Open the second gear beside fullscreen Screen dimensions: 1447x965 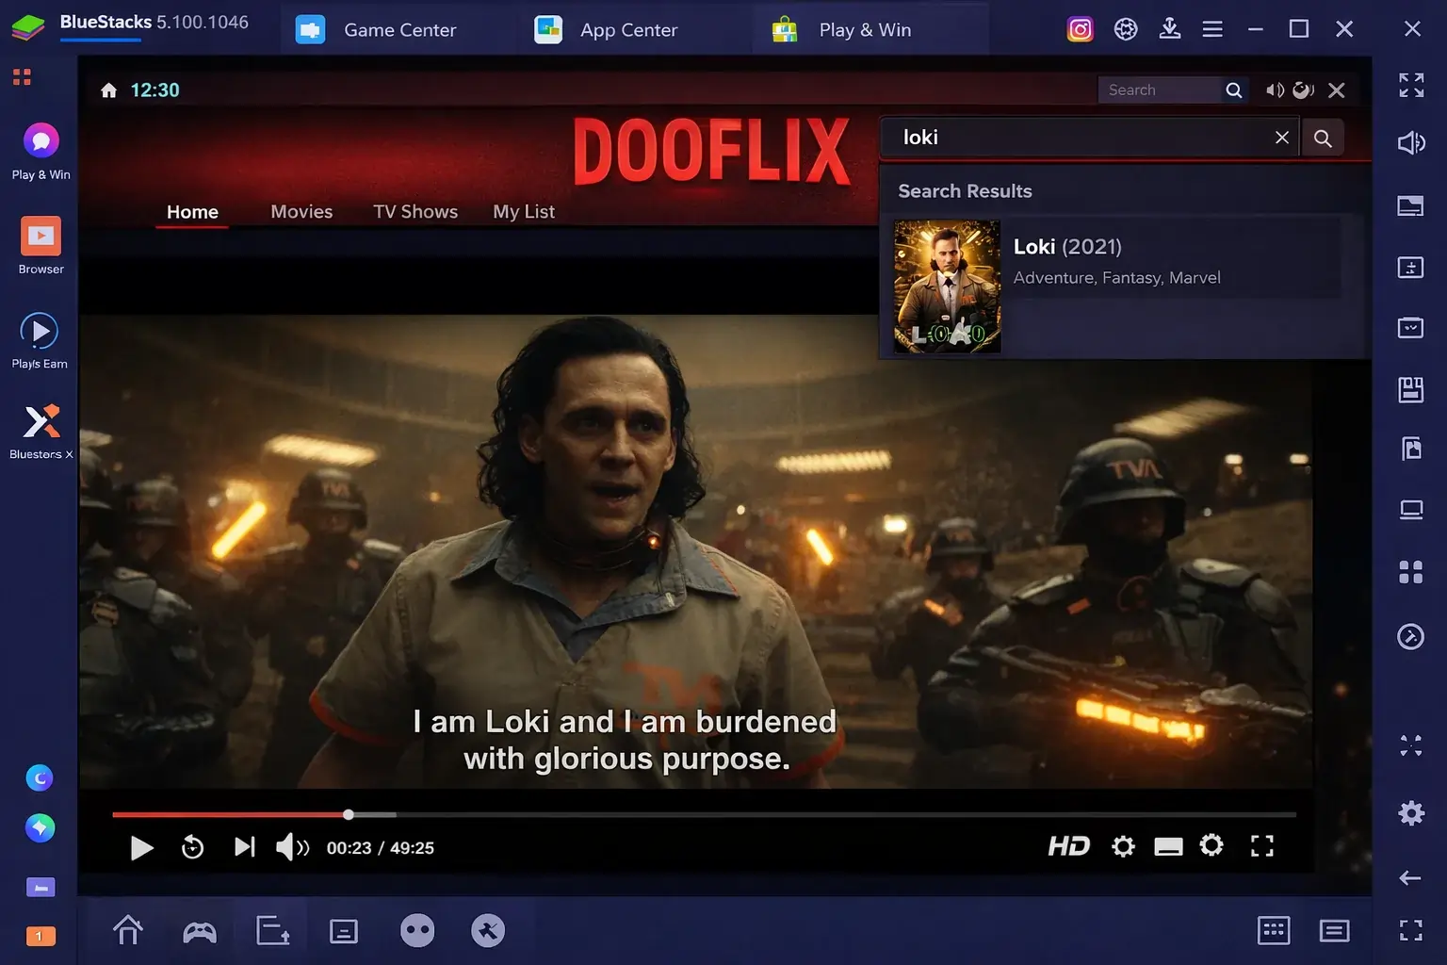(1211, 845)
